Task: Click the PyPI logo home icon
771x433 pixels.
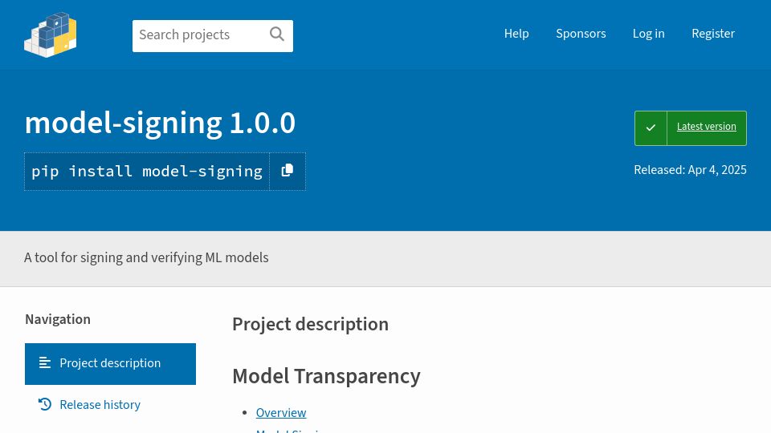Action: 50,34
